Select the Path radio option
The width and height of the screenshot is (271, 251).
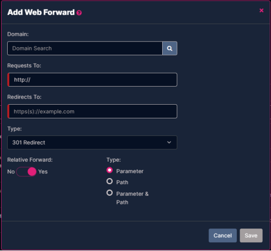coord(109,181)
